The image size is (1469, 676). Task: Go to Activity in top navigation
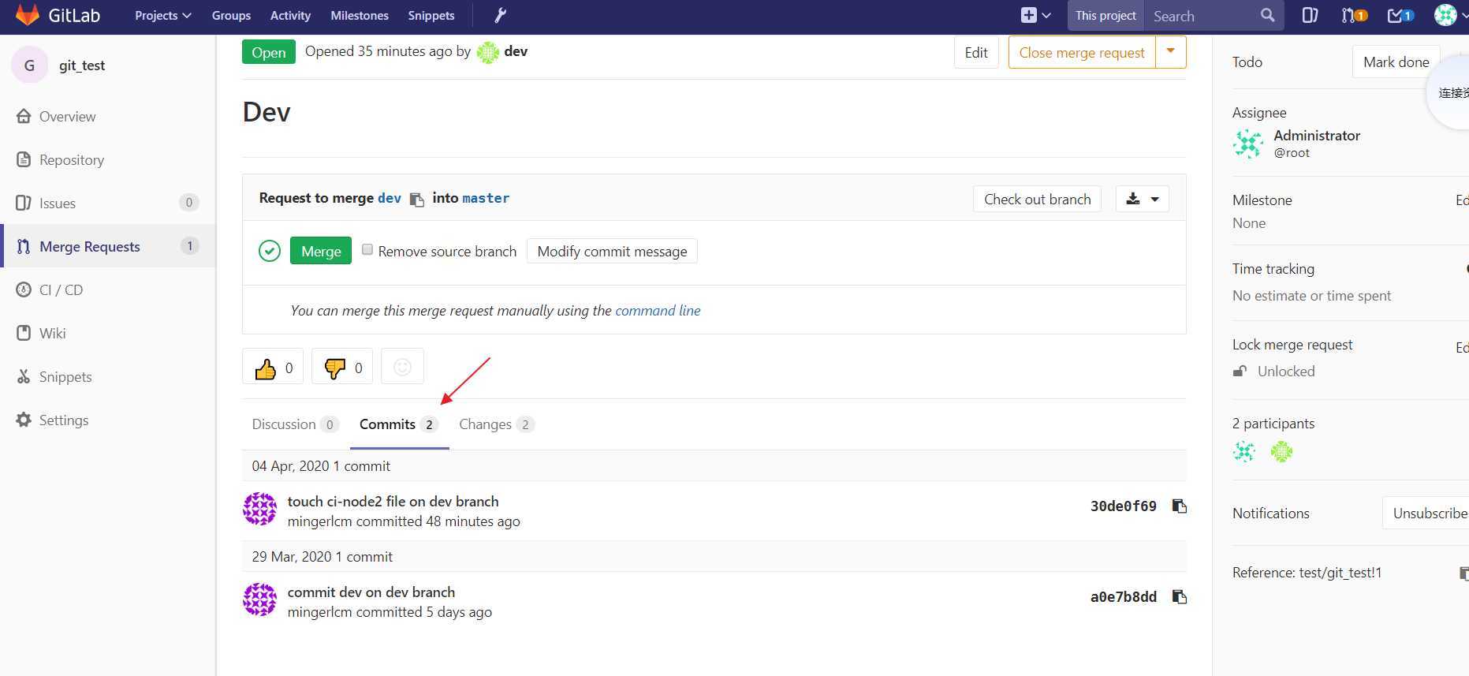coord(290,15)
